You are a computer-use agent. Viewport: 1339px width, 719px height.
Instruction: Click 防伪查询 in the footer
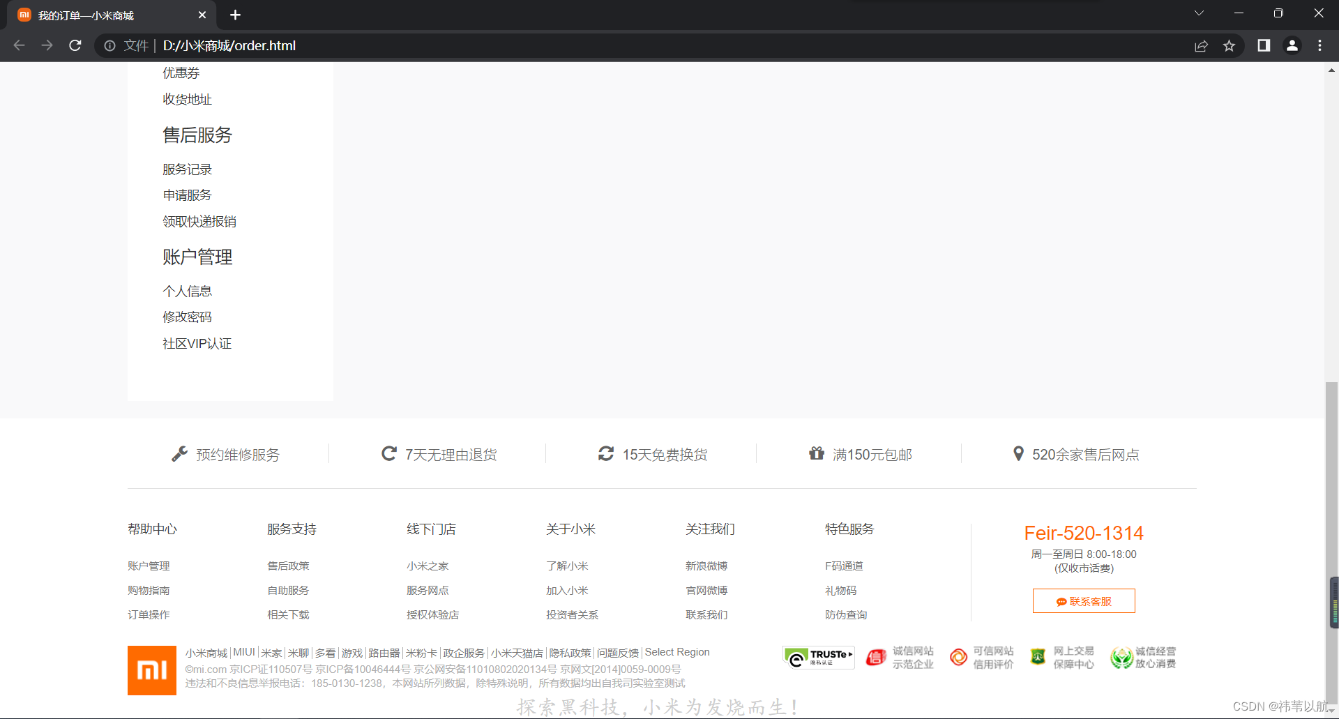point(846,614)
